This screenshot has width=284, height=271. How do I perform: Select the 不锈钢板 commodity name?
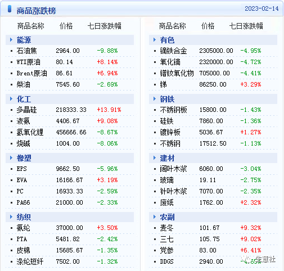pos(173,110)
